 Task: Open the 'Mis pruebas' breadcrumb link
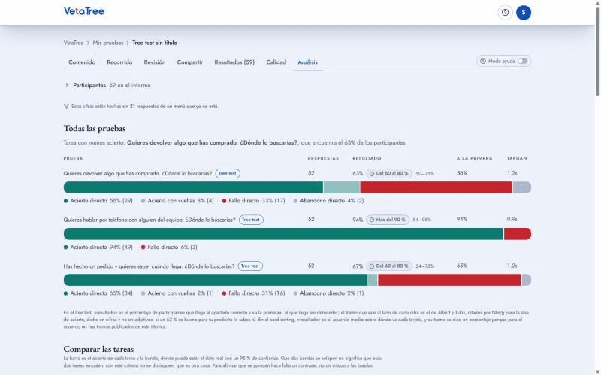click(108, 43)
